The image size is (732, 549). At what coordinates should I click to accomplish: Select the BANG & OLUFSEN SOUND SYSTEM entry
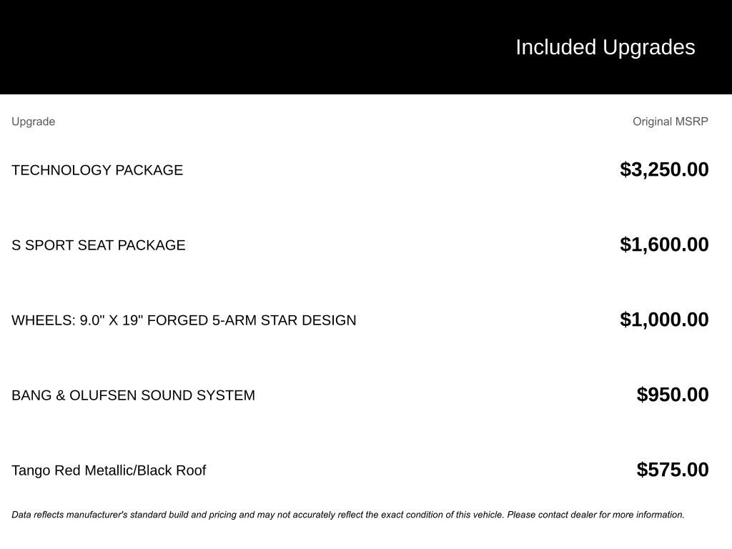click(134, 395)
